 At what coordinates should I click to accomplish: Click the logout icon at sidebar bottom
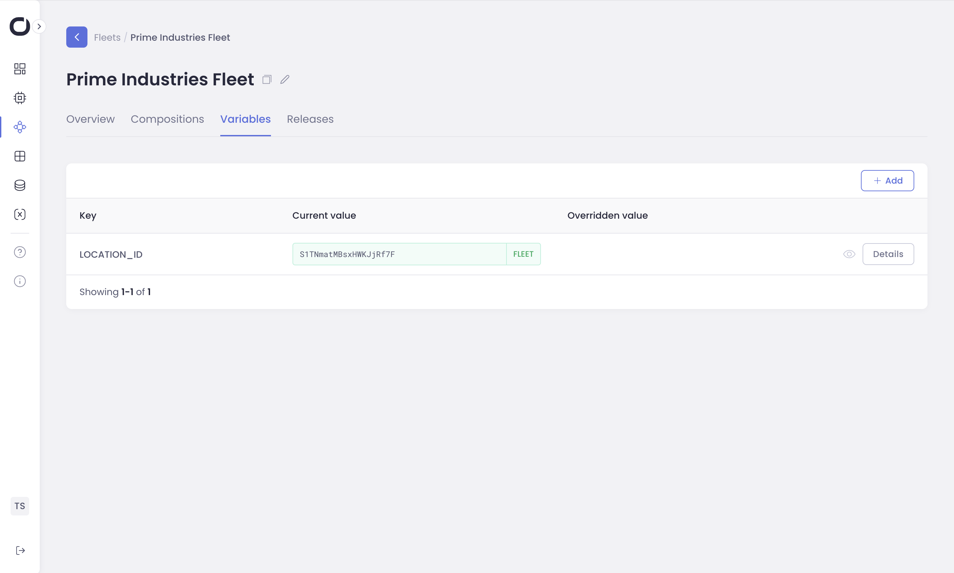(x=20, y=550)
